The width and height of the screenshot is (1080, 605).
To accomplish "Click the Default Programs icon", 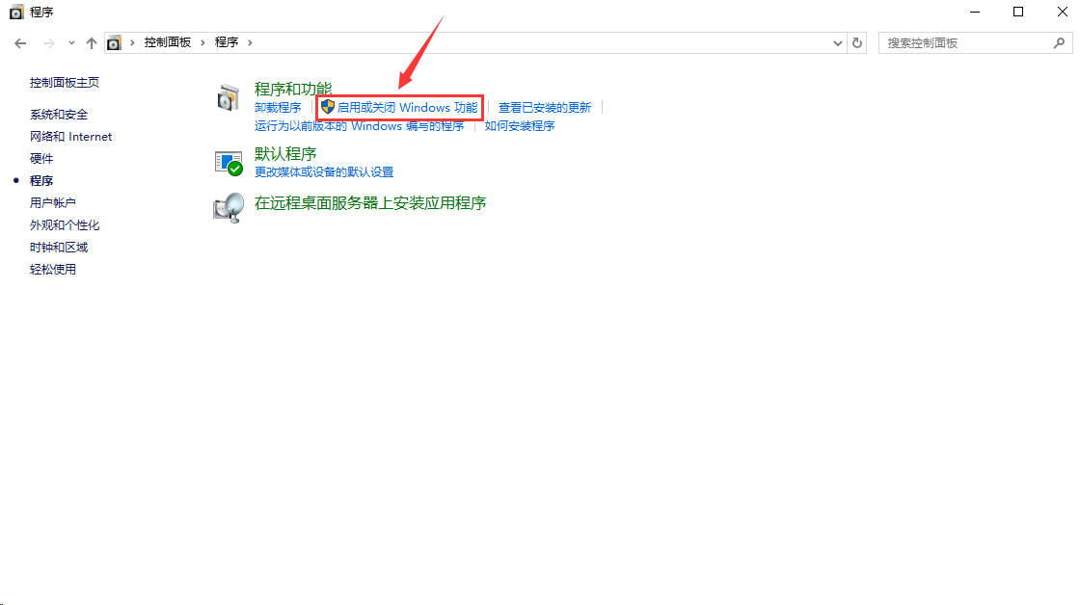I will tap(229, 163).
